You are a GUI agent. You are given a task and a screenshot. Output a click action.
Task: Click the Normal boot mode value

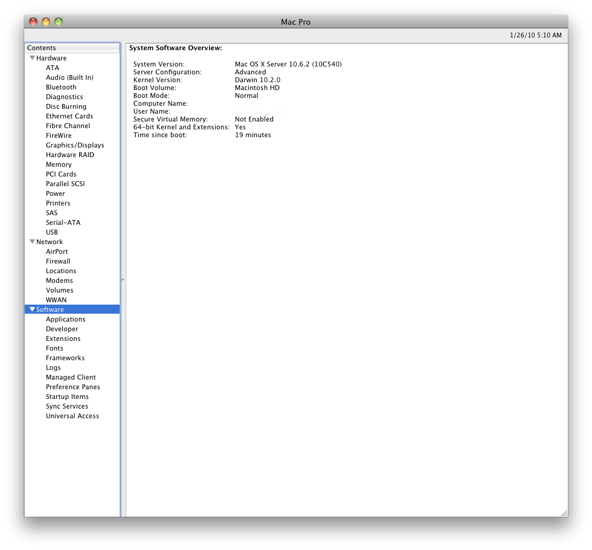coord(246,95)
